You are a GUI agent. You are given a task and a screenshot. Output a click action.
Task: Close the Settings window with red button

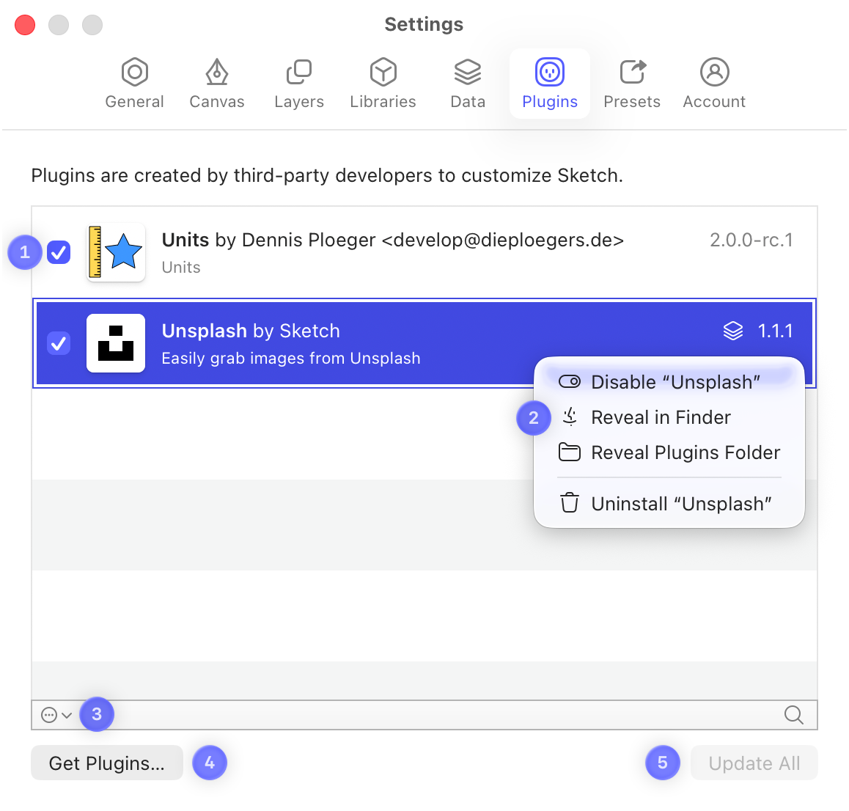(25, 25)
